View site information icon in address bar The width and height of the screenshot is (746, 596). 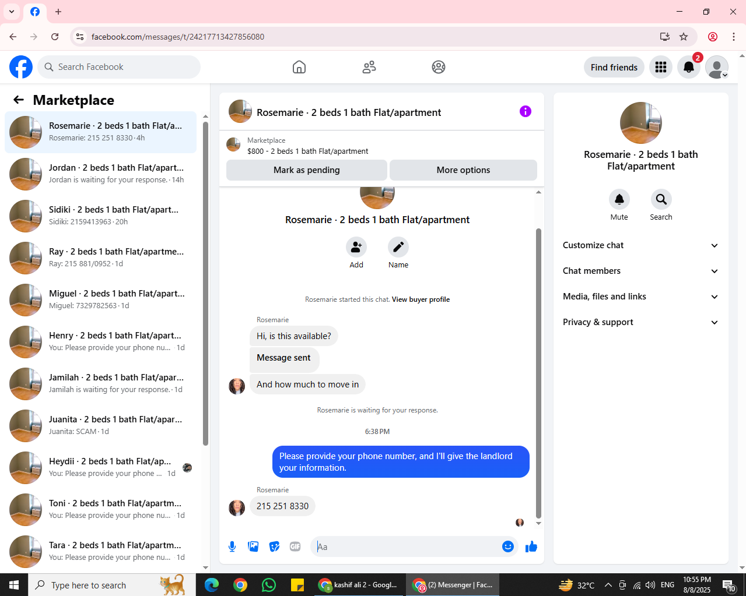[80, 37]
